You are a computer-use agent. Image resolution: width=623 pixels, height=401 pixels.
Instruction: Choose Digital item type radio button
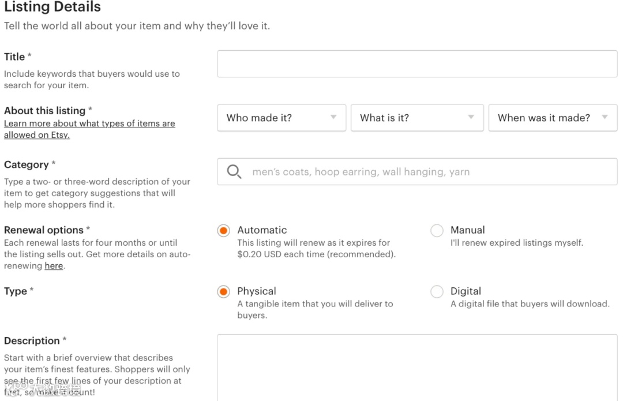click(437, 292)
